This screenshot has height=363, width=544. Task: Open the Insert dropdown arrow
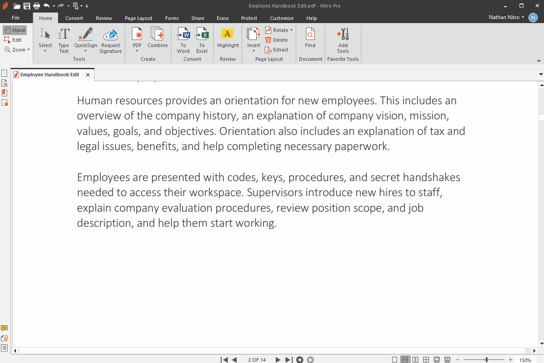click(253, 51)
